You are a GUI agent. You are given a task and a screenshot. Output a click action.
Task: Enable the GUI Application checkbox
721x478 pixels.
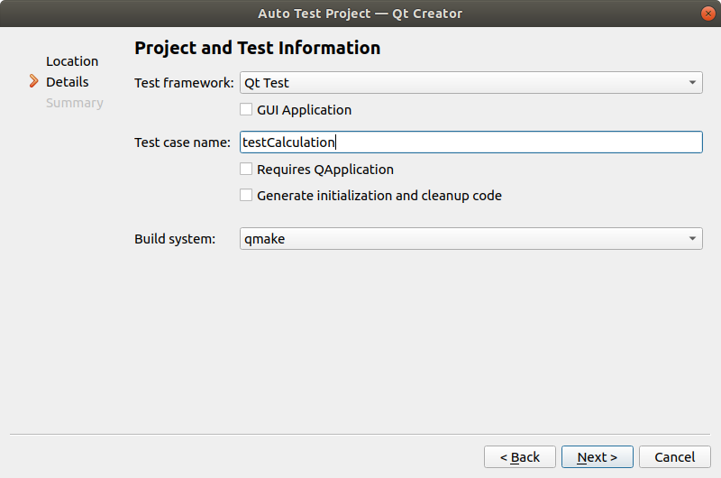point(246,110)
